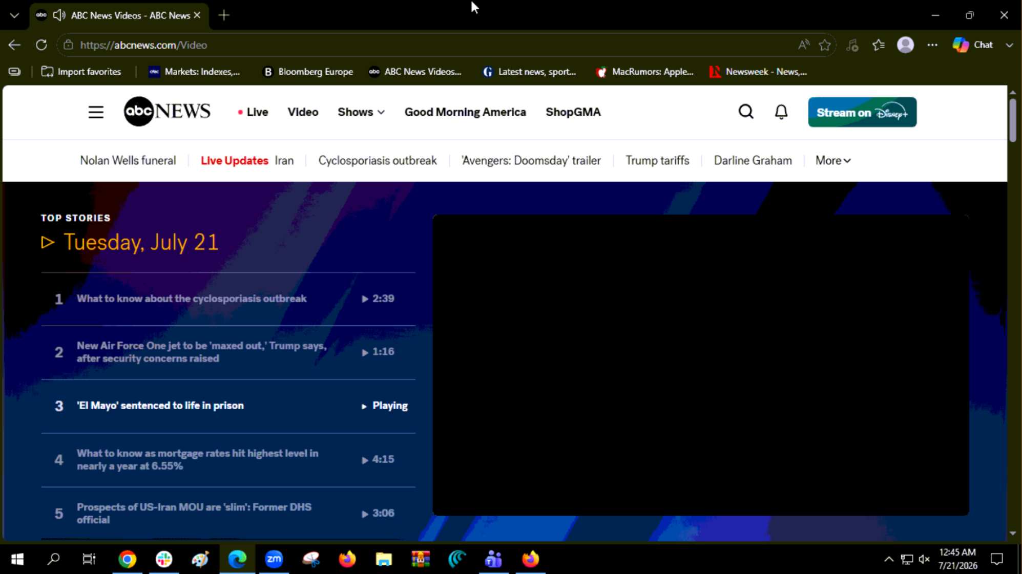Image resolution: width=1022 pixels, height=574 pixels.
Task: Open Zoom from the taskbar
Action: tap(274, 559)
